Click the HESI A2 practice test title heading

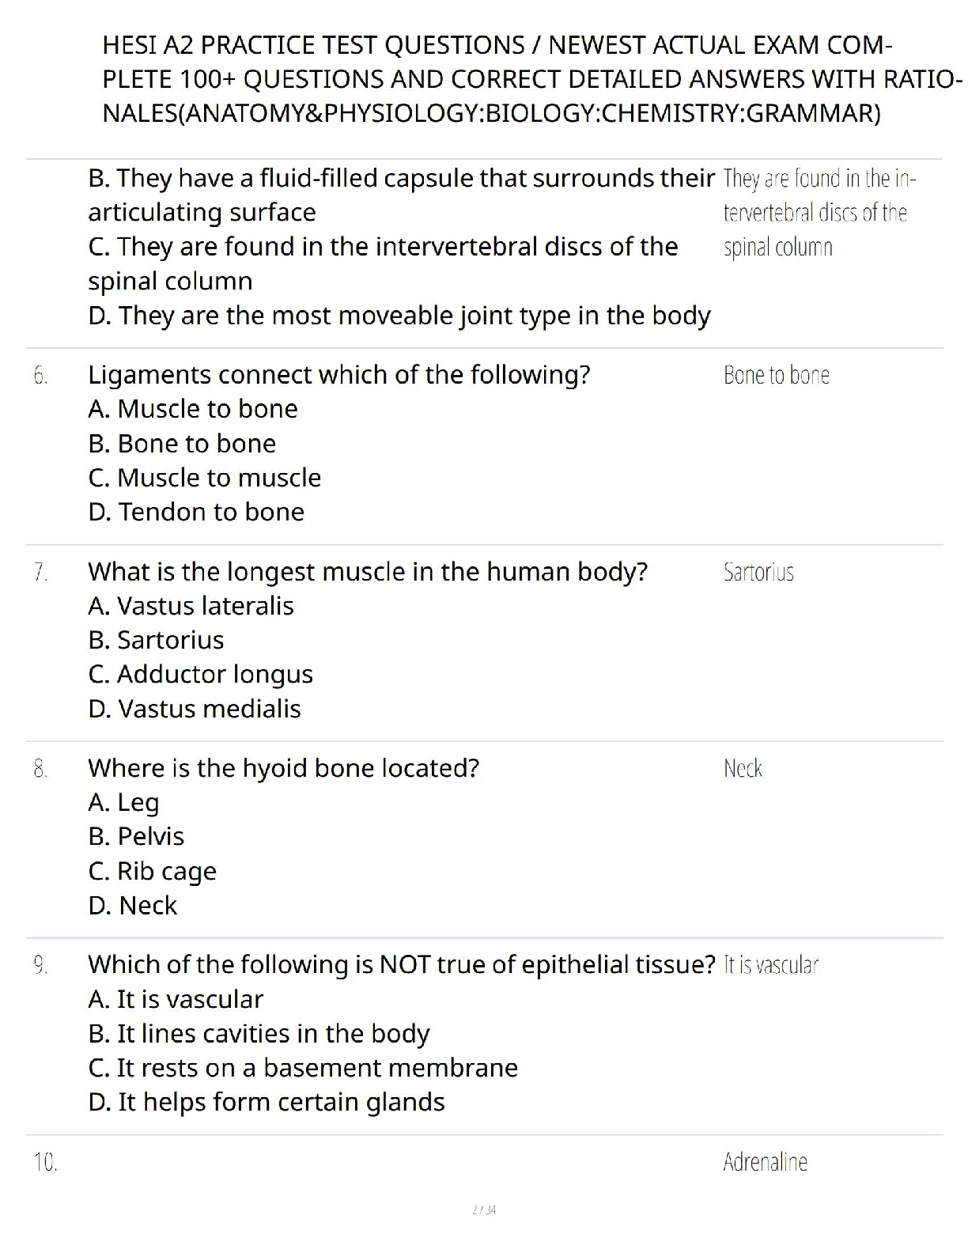(531, 79)
